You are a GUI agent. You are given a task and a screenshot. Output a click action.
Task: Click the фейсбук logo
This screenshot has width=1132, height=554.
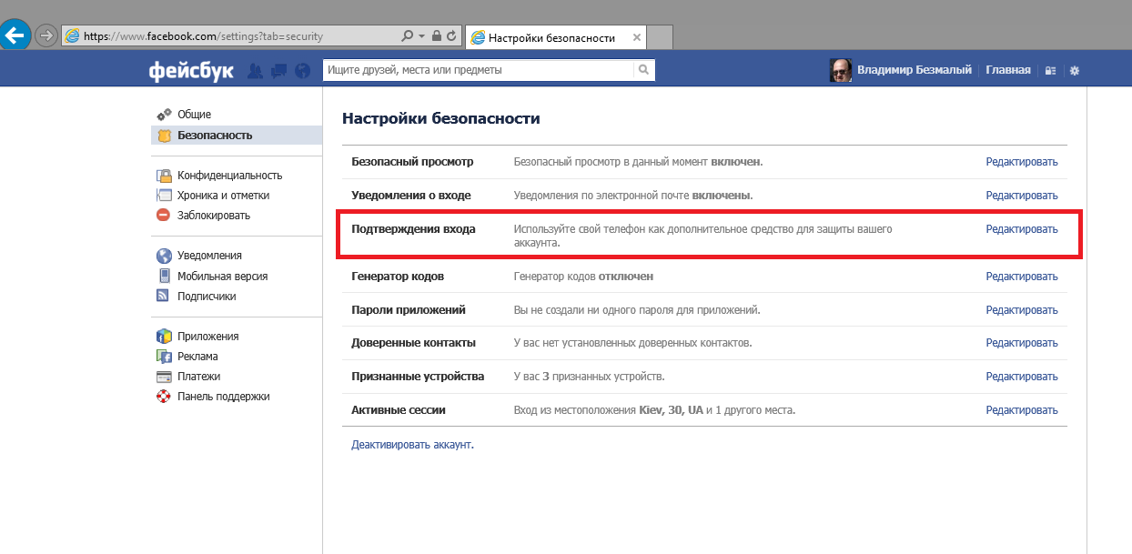point(191,70)
